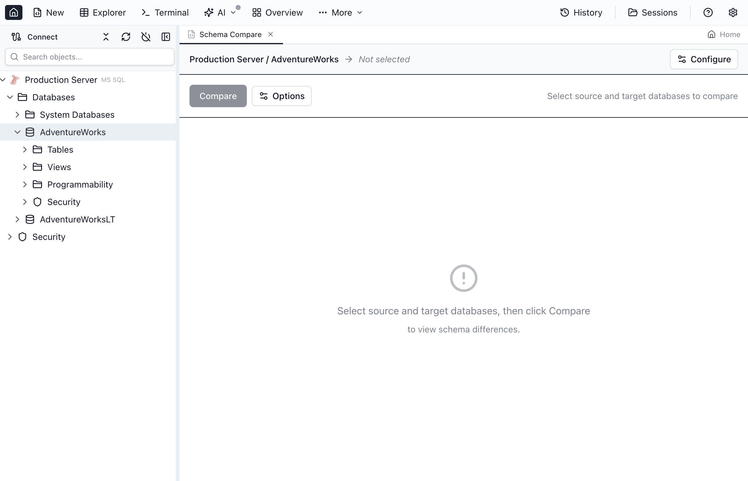This screenshot has height=481, width=748.
Task: Expand the System Databases folder
Action: pos(17,115)
